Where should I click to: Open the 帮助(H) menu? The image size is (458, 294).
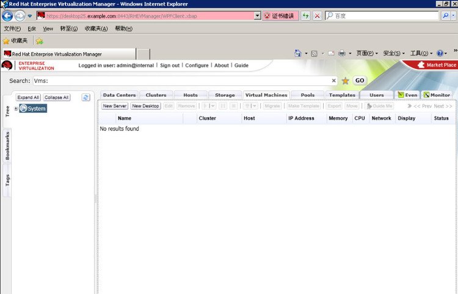(x=123, y=29)
